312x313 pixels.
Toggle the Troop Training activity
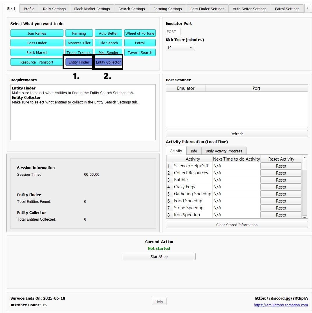coord(79,52)
